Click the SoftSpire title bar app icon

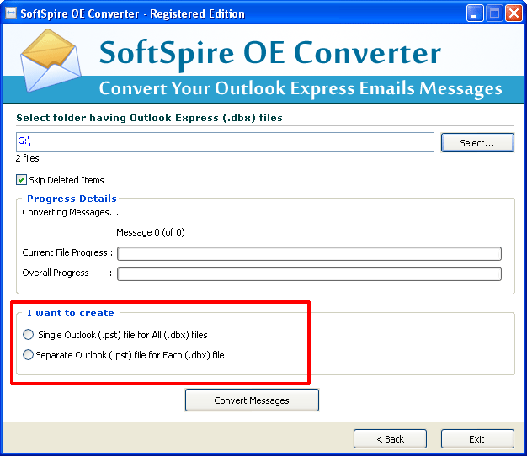point(11,13)
